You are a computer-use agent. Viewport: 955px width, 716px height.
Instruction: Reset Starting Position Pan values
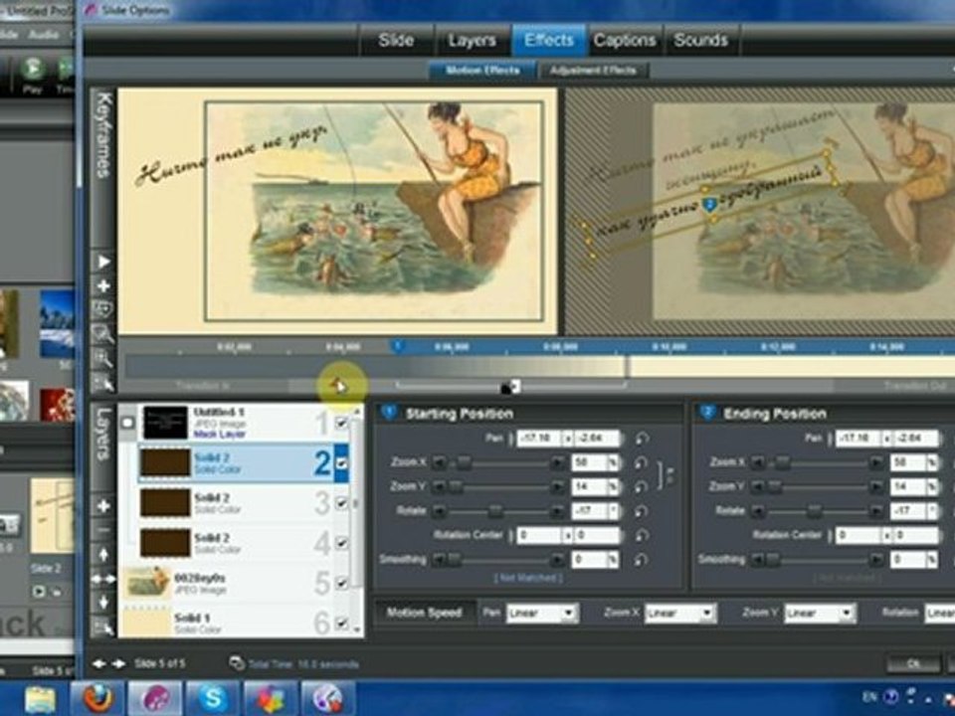click(x=642, y=439)
